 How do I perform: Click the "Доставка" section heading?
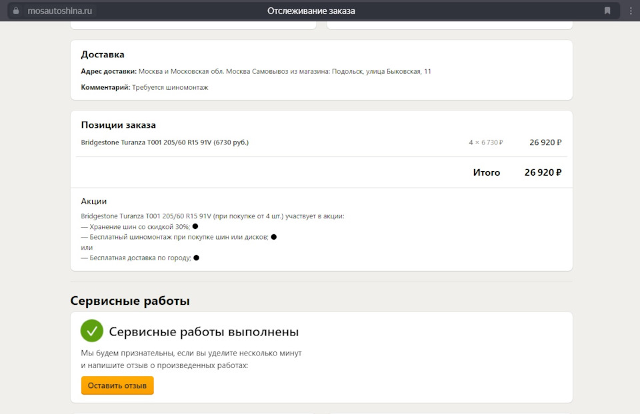103,55
